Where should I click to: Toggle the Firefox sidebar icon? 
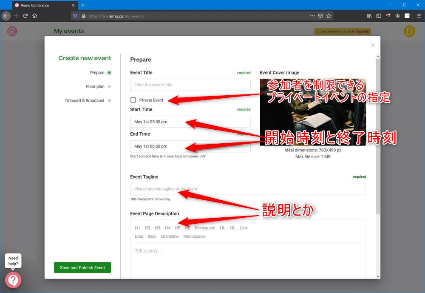tap(379, 16)
